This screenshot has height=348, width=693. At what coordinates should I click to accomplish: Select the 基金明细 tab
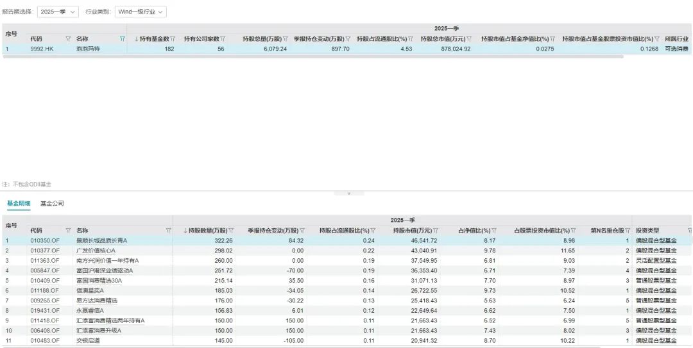pyautogui.click(x=19, y=204)
